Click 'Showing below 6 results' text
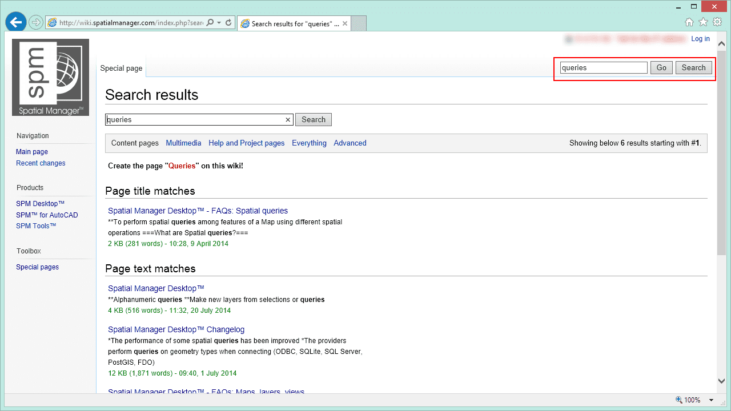The width and height of the screenshot is (731, 411). pos(635,143)
